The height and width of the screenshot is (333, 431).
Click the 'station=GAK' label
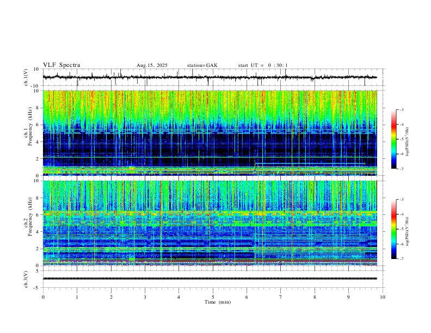tap(202, 65)
